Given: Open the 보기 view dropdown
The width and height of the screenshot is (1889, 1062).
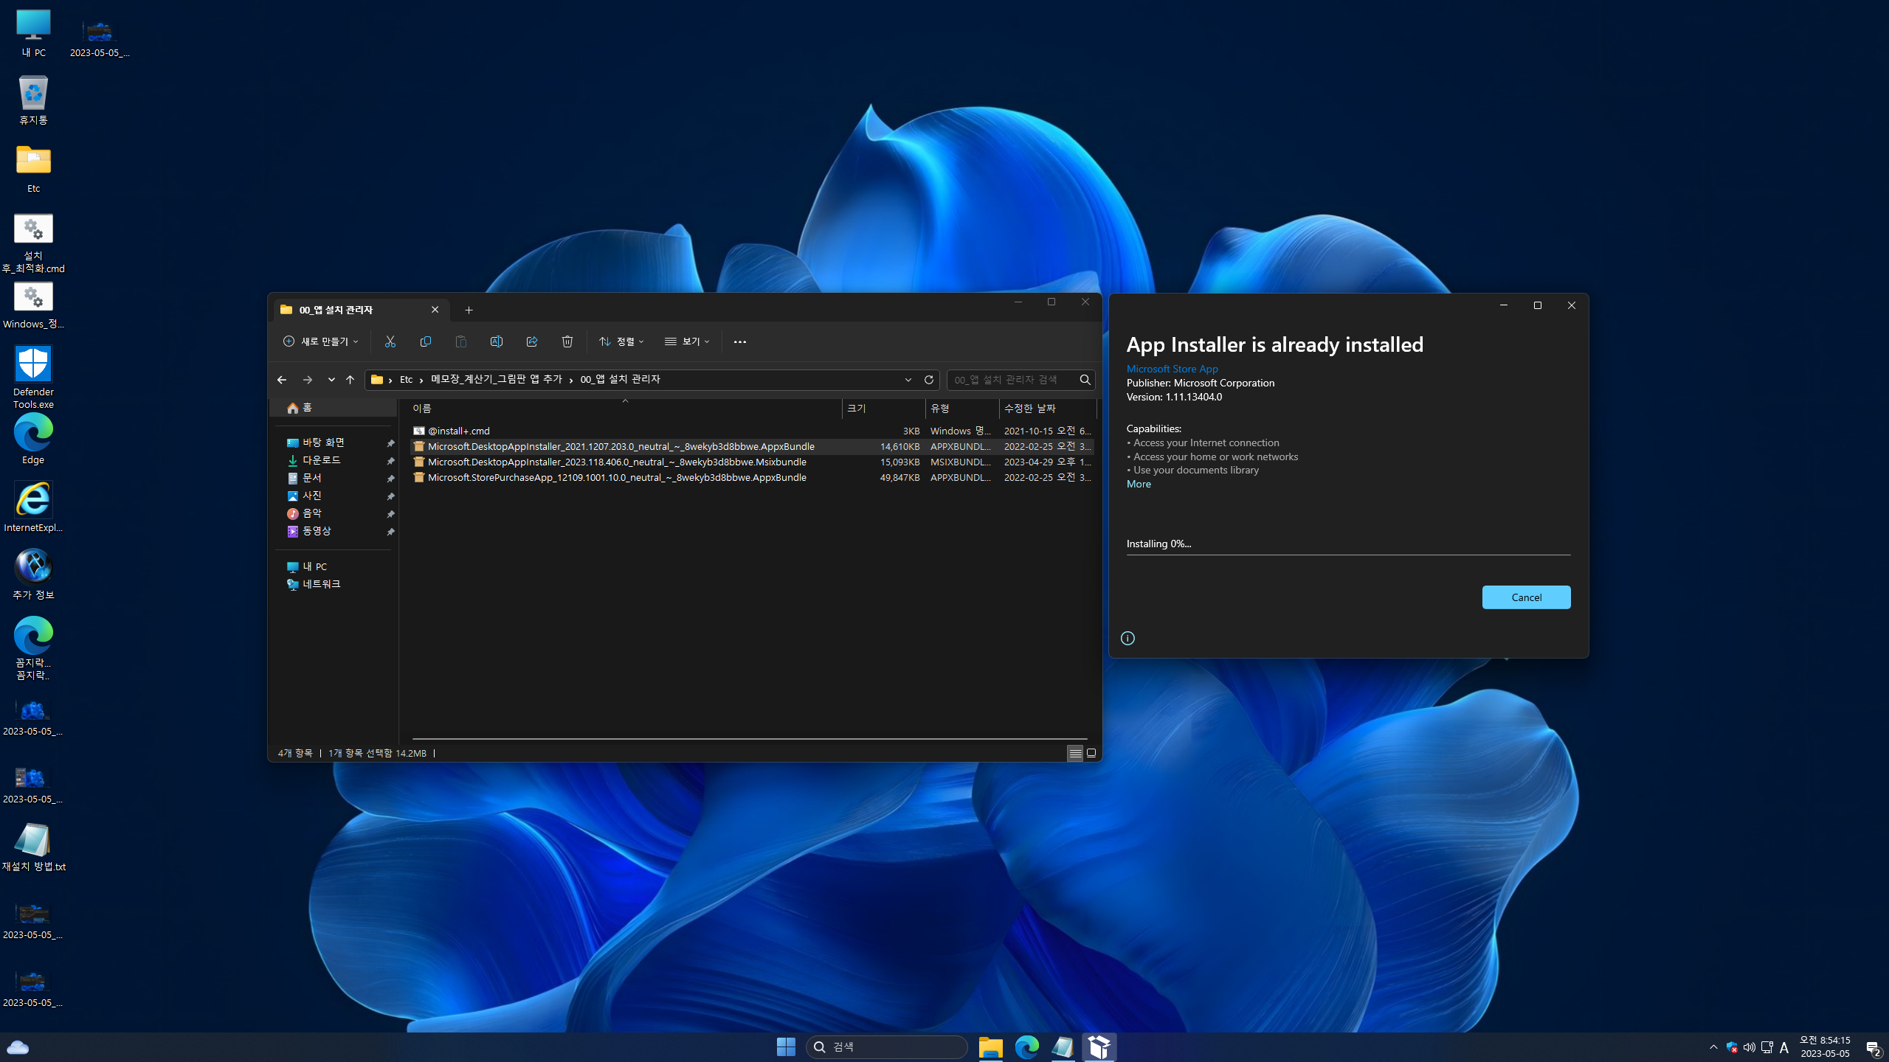Looking at the screenshot, I should click(x=686, y=341).
